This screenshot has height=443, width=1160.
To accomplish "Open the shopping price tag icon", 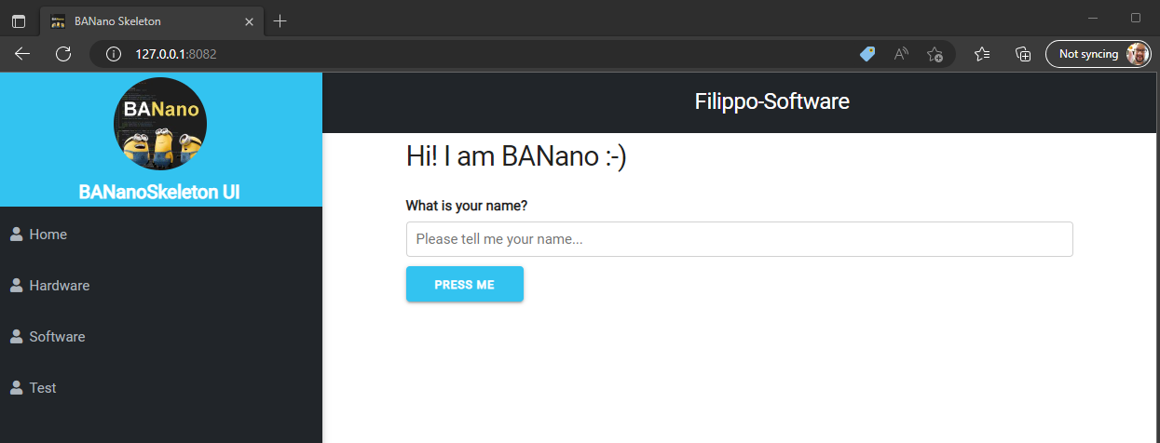I will click(x=867, y=54).
